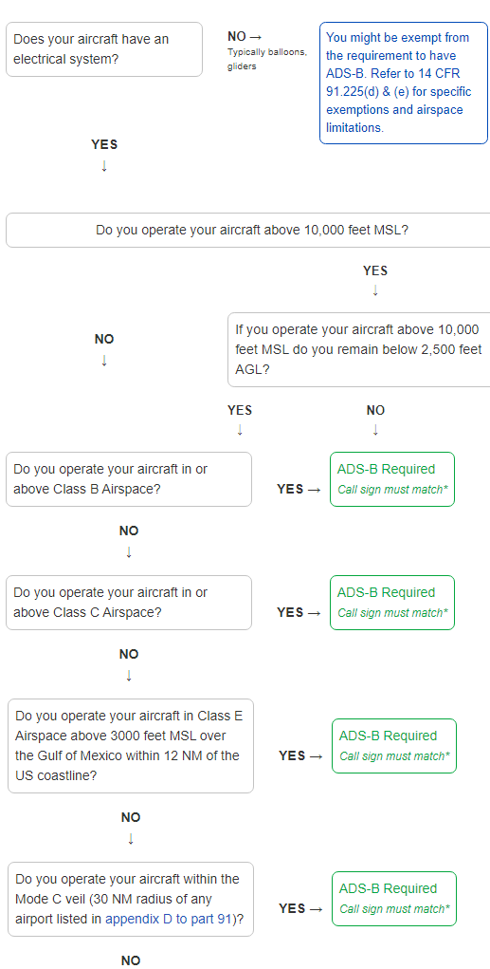Viewport: 490px width, 969px height.
Task: Click ADS-B Required box beside Class B
Action: (x=391, y=479)
